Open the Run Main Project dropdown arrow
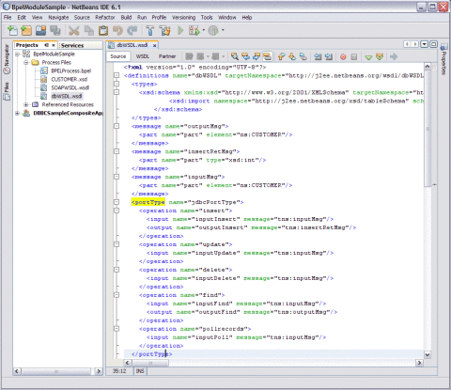The image size is (451, 390). click(x=204, y=30)
